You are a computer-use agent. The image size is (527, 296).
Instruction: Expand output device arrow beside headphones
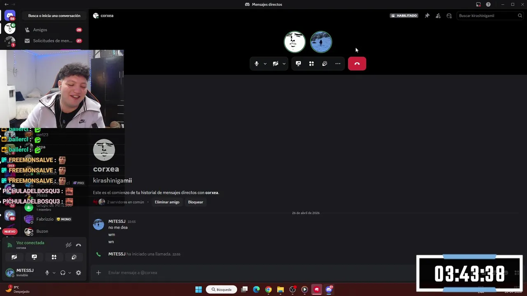click(x=70, y=273)
